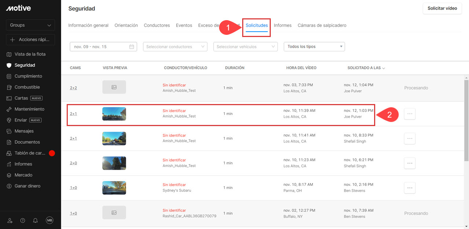Click calendar icon in date range field
The height and width of the screenshot is (229, 469).
(132, 47)
